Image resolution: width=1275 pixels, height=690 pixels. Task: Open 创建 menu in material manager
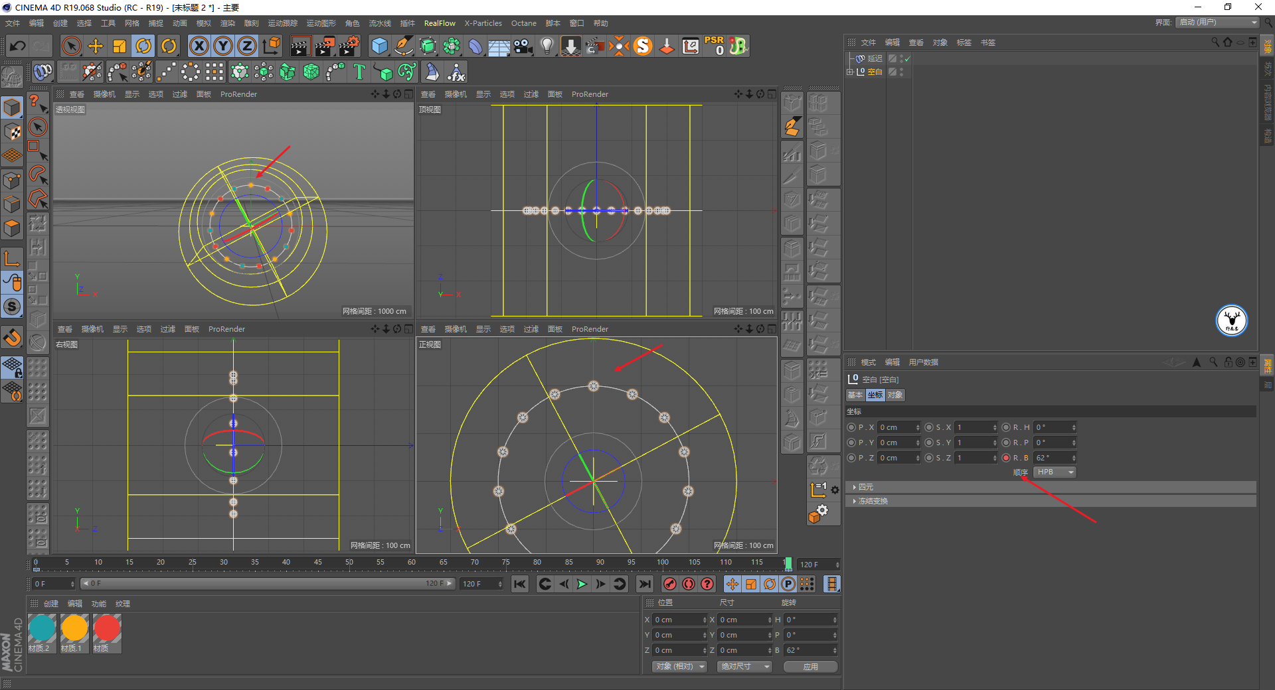(51, 604)
